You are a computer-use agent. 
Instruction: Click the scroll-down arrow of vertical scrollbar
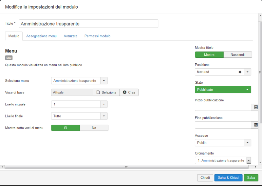pos(260,162)
